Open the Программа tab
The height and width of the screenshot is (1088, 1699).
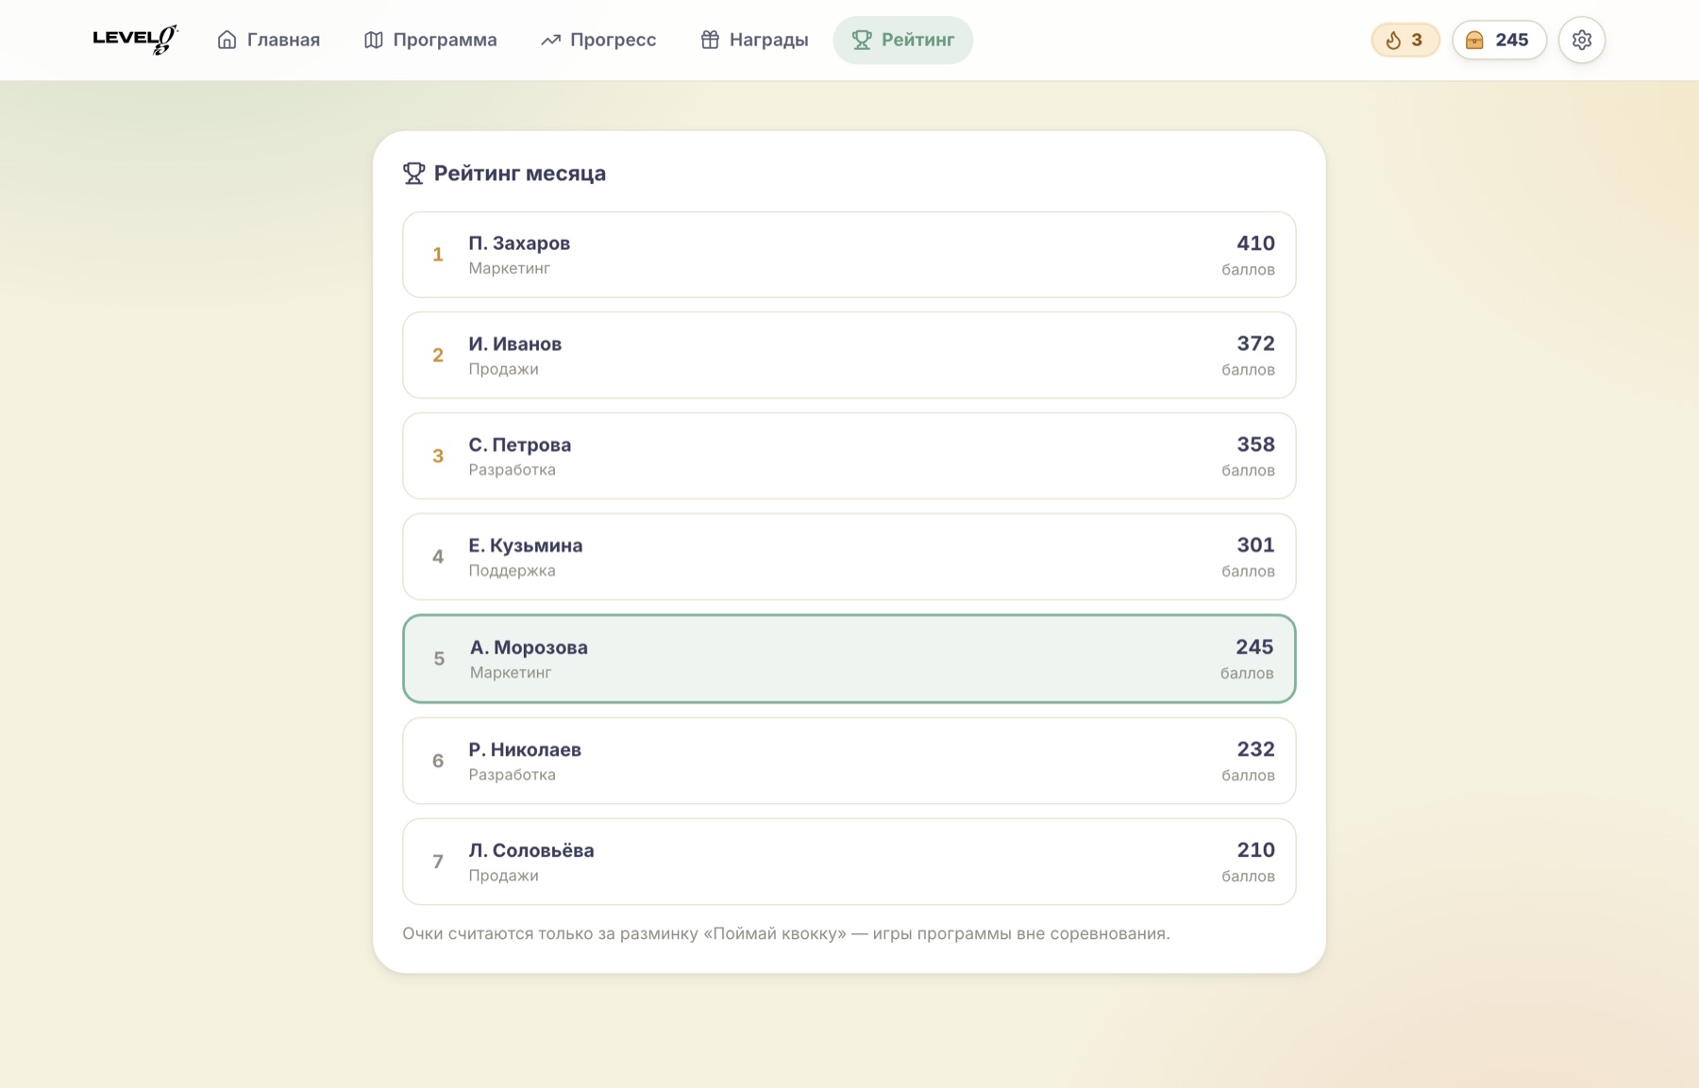(x=430, y=40)
